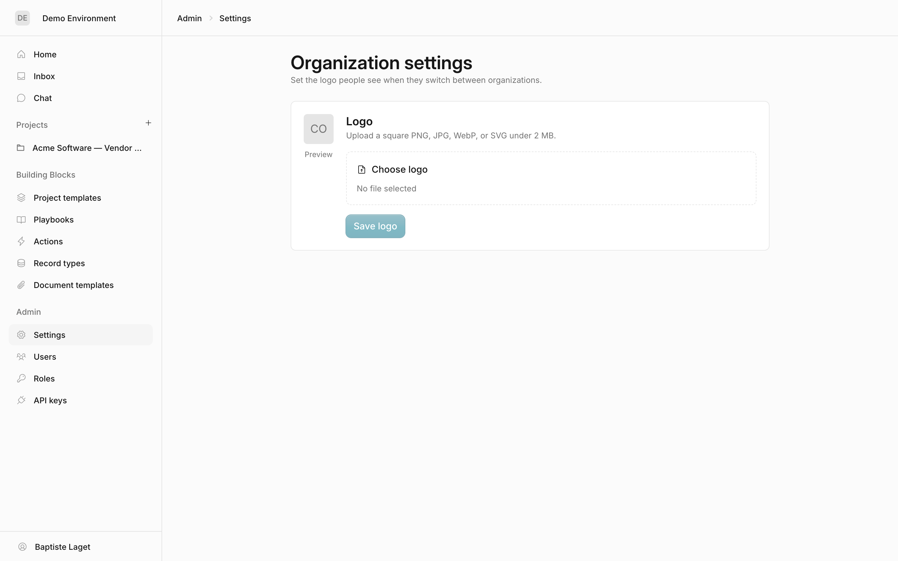Image resolution: width=898 pixels, height=561 pixels.
Task: Click the folder icon for Acme Software project
Action: 21,148
